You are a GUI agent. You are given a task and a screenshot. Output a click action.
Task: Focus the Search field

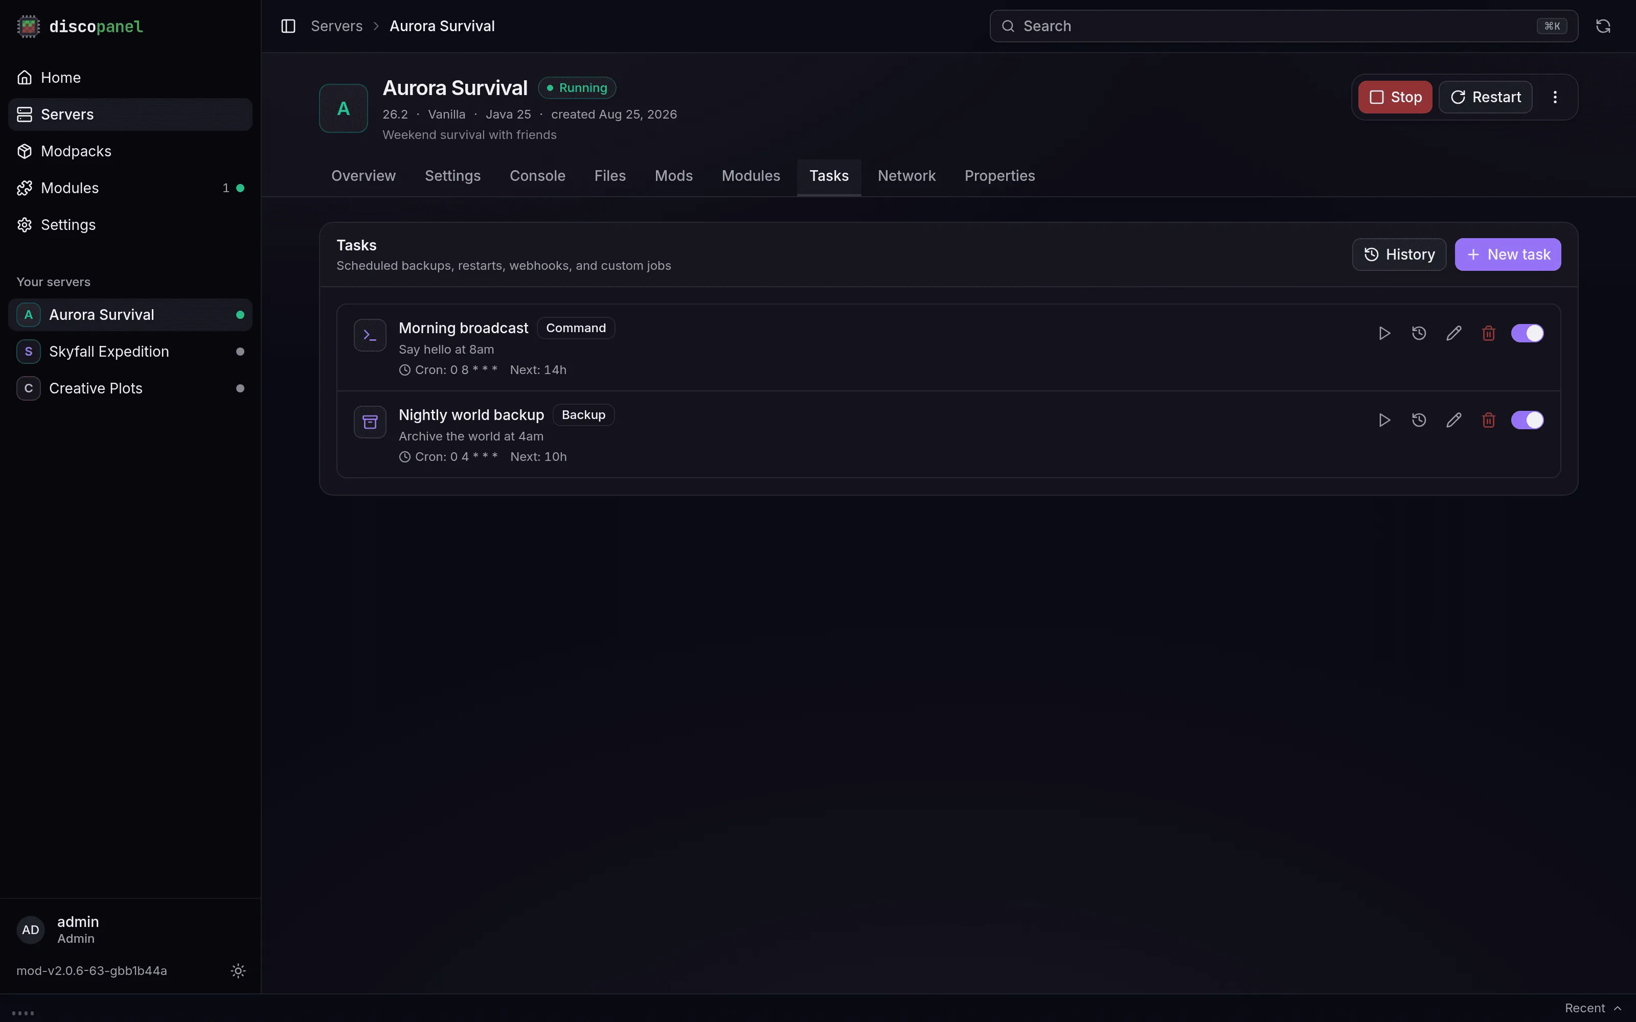[x=1284, y=27]
